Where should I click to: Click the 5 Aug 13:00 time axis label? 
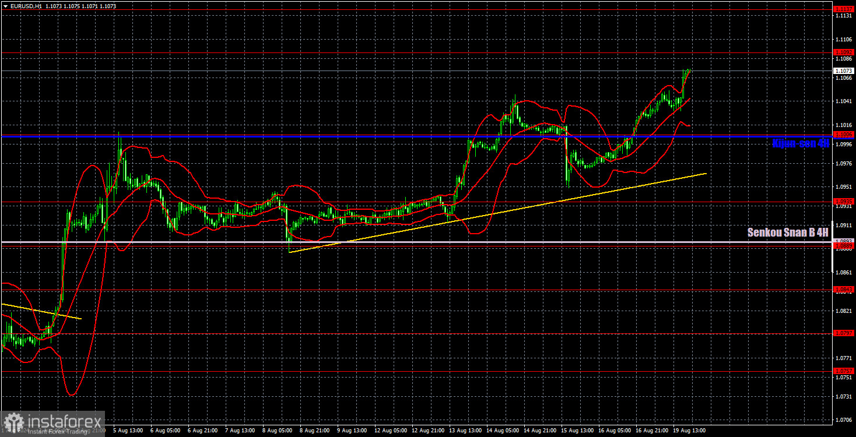point(128,431)
